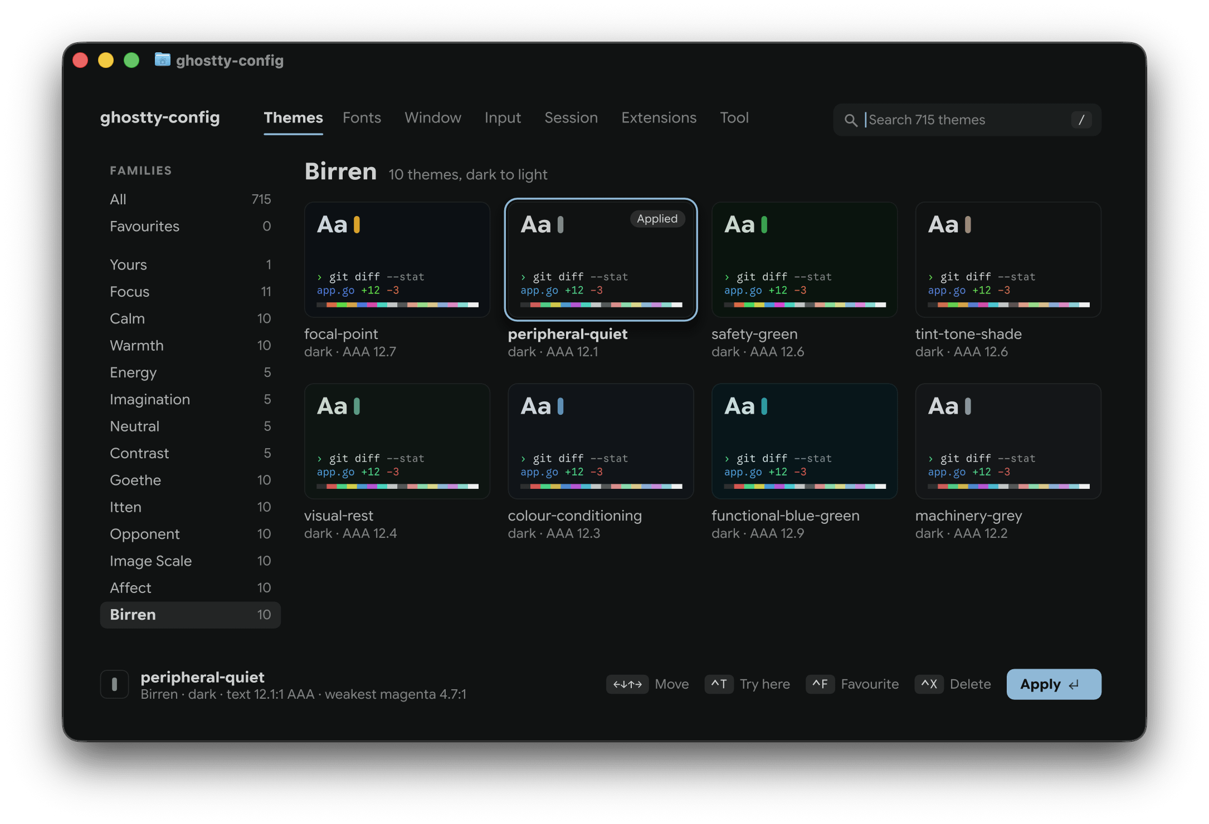Image resolution: width=1209 pixels, height=824 pixels.
Task: Click the arrow keys Move shortcut badge
Action: point(627,684)
